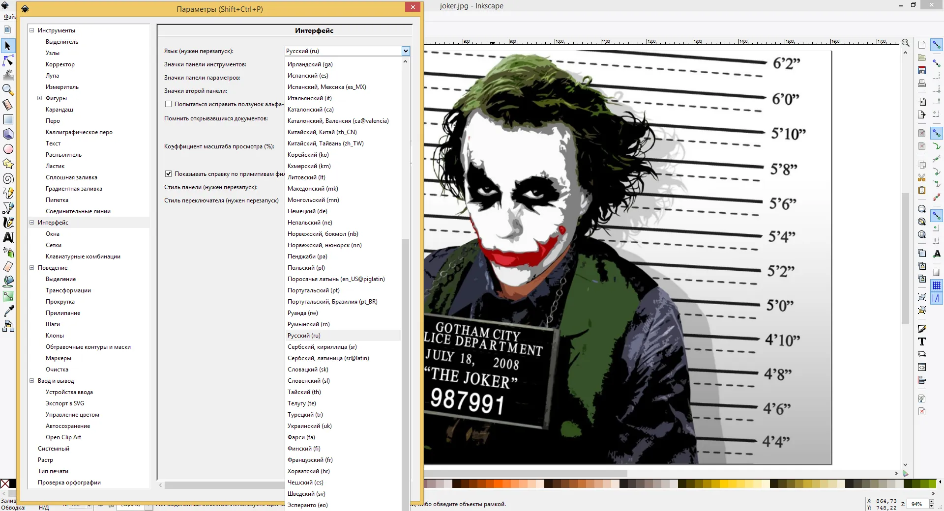Click the 1:1 zoom icon above the canvas scrollbar
Screen dimensions: 944x511
coord(906,43)
